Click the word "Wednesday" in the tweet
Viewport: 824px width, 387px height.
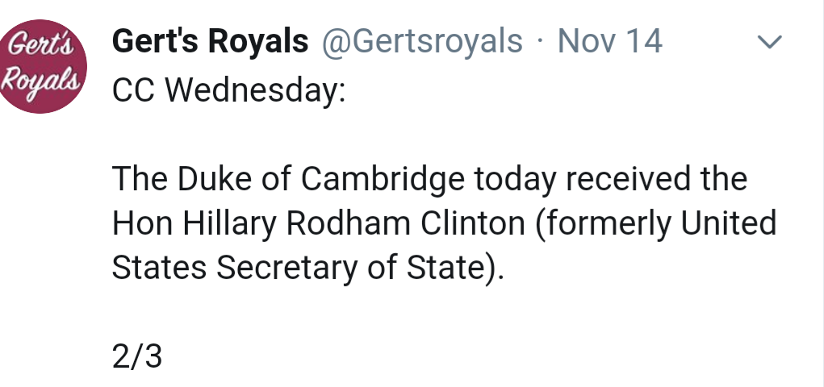(x=253, y=91)
